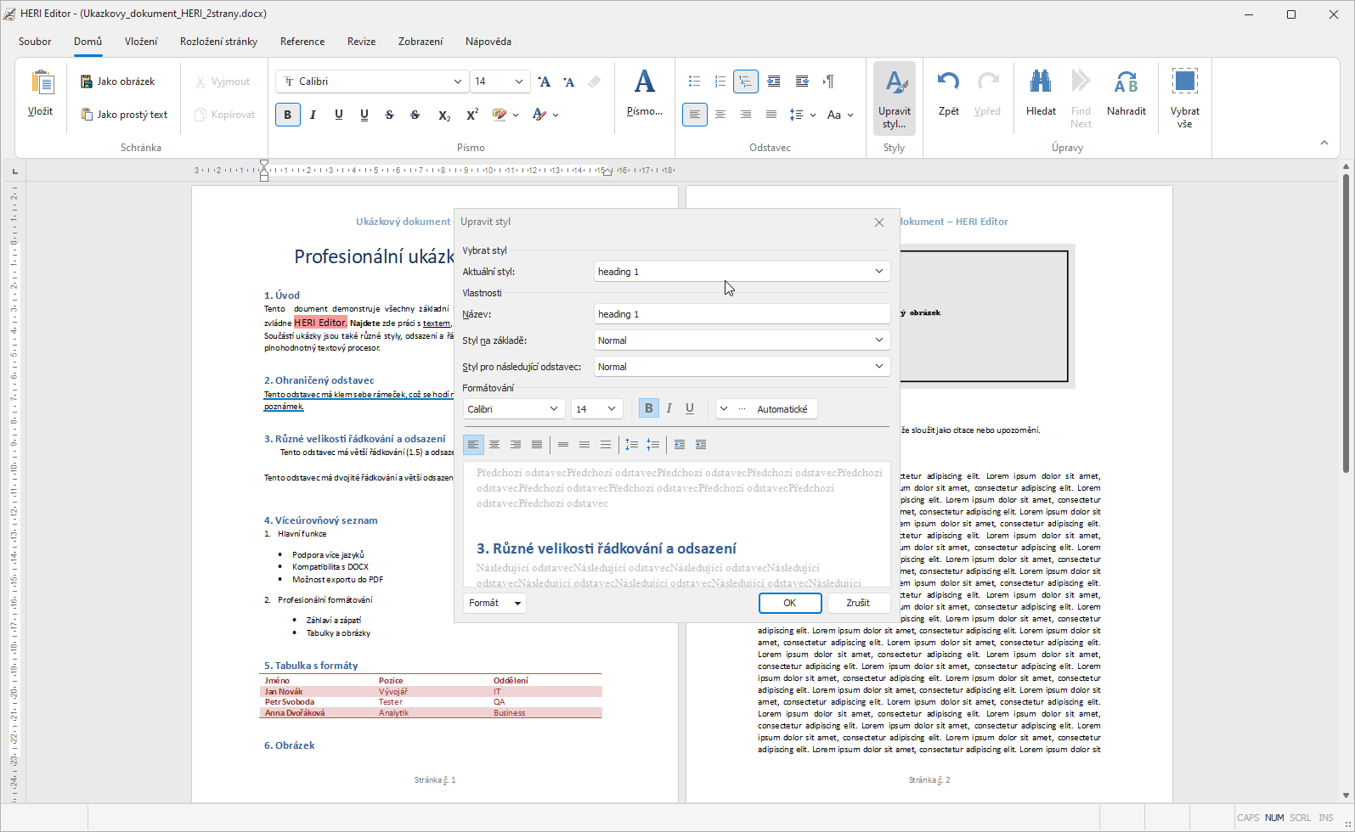Click the bulleted list icon in ribbon
This screenshot has height=832, width=1355.
coord(694,82)
